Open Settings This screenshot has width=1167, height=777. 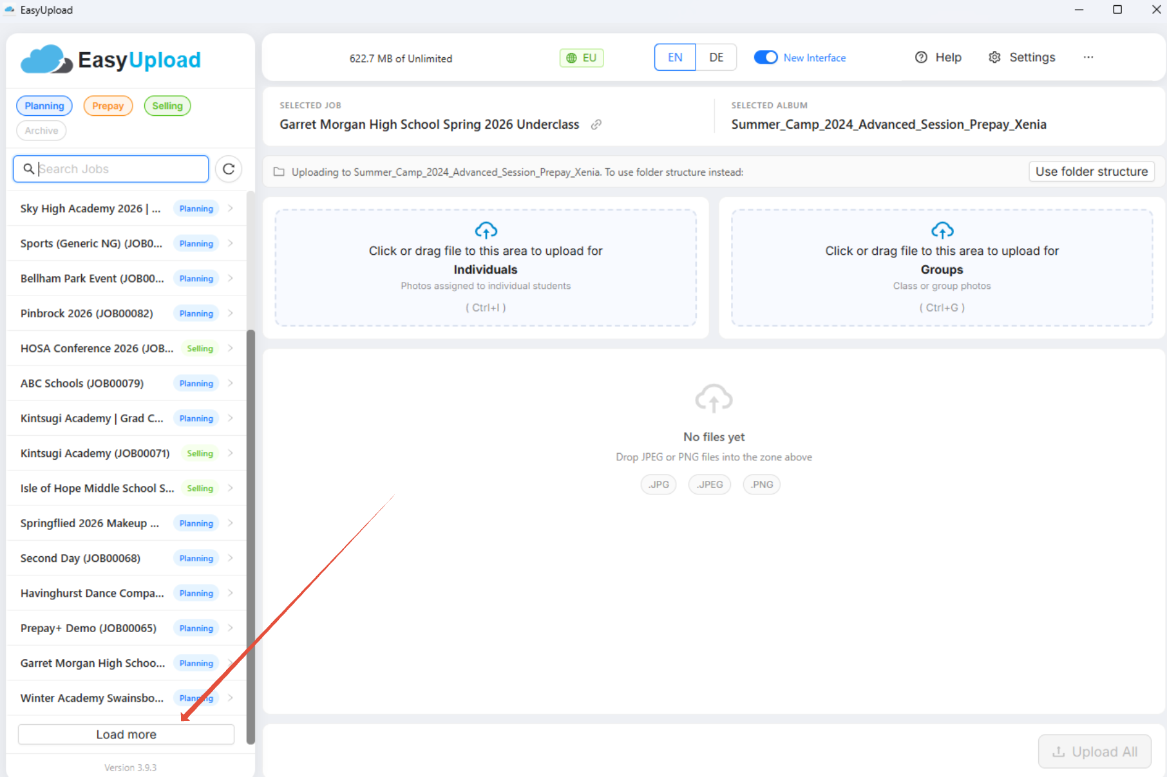(x=1022, y=57)
